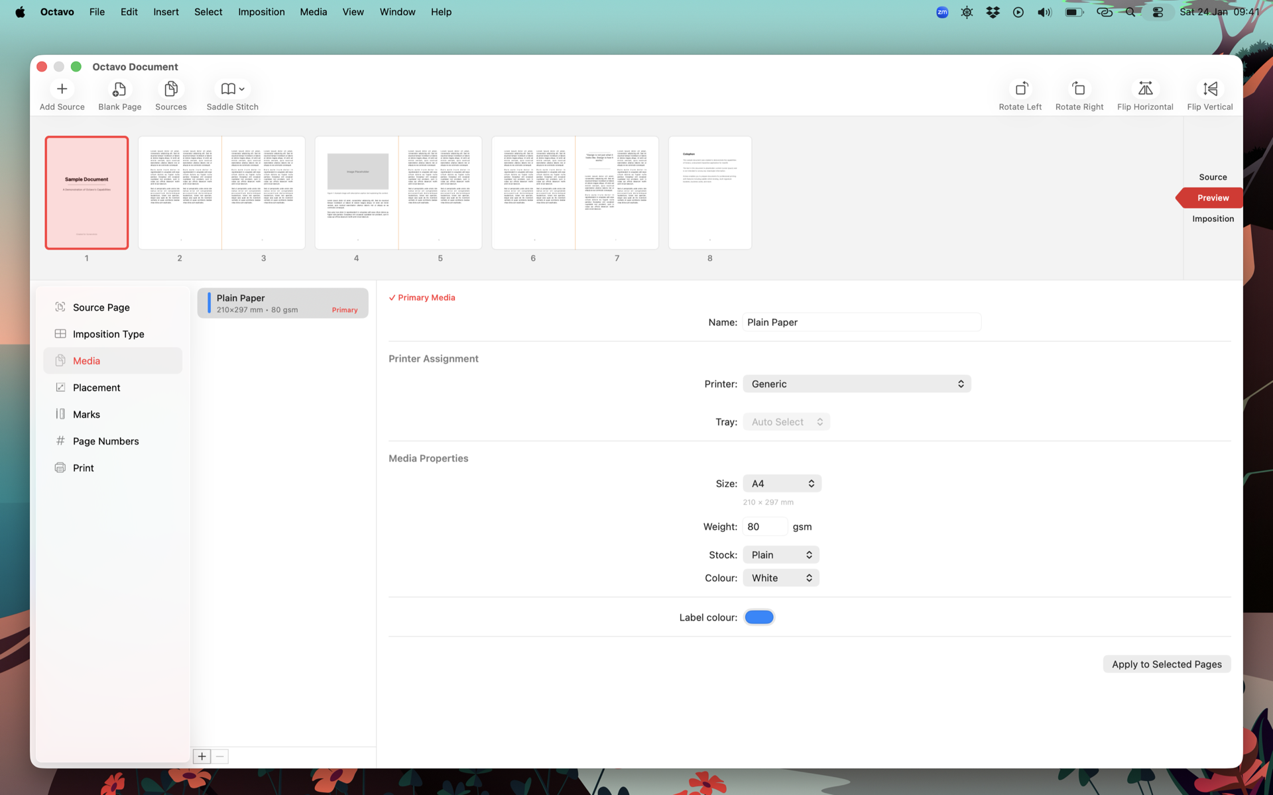Screen dimensions: 1273x795
Task: Click the Flip Vertical icon
Action: coord(1209,89)
